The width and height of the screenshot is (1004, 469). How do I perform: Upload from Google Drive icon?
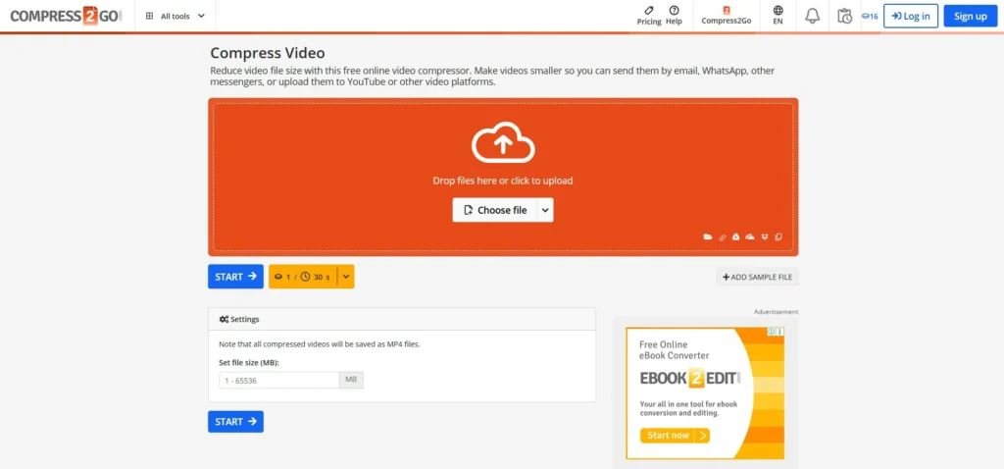(736, 237)
